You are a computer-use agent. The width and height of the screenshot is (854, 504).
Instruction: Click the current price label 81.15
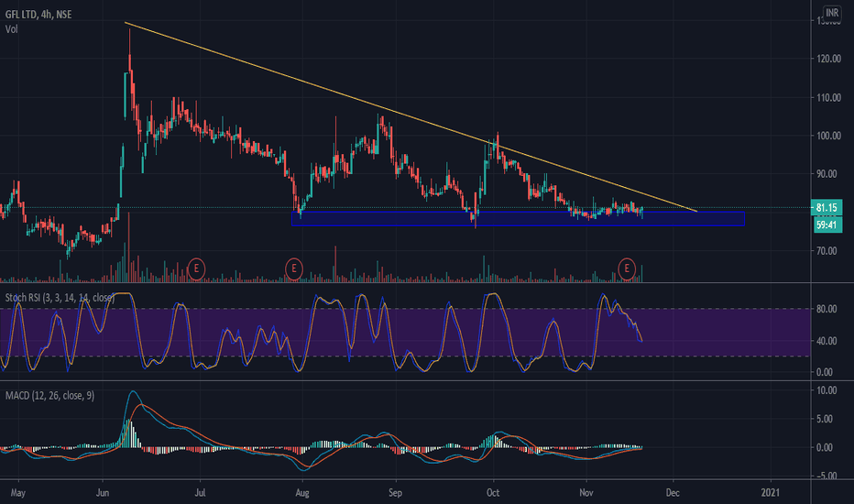tap(827, 208)
